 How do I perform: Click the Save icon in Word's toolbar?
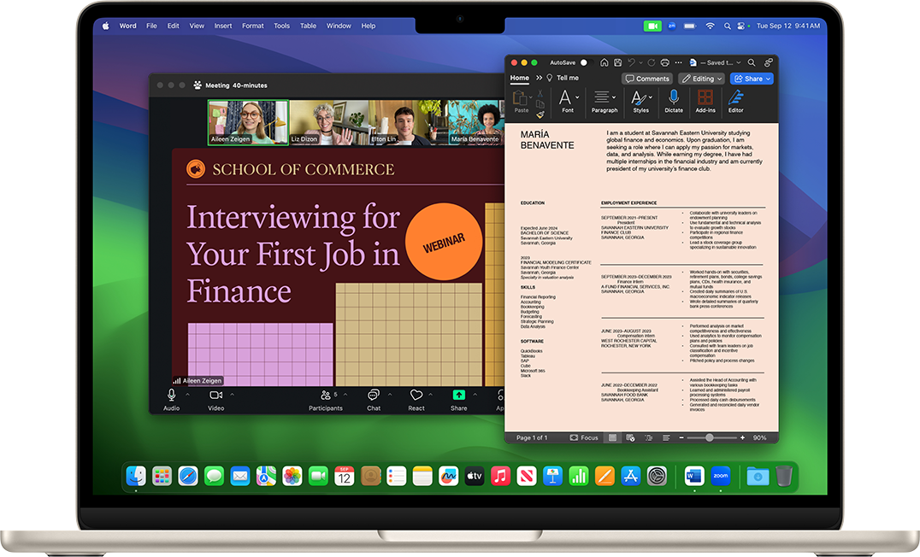(x=618, y=62)
